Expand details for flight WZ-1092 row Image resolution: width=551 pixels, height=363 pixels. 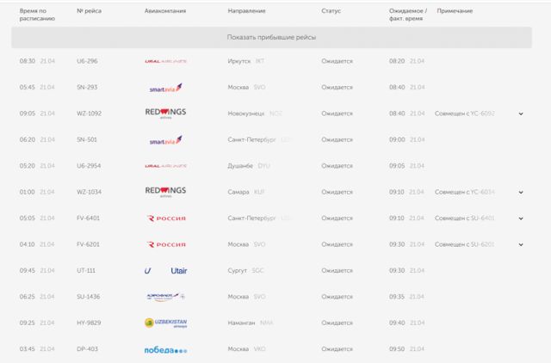tap(521, 114)
